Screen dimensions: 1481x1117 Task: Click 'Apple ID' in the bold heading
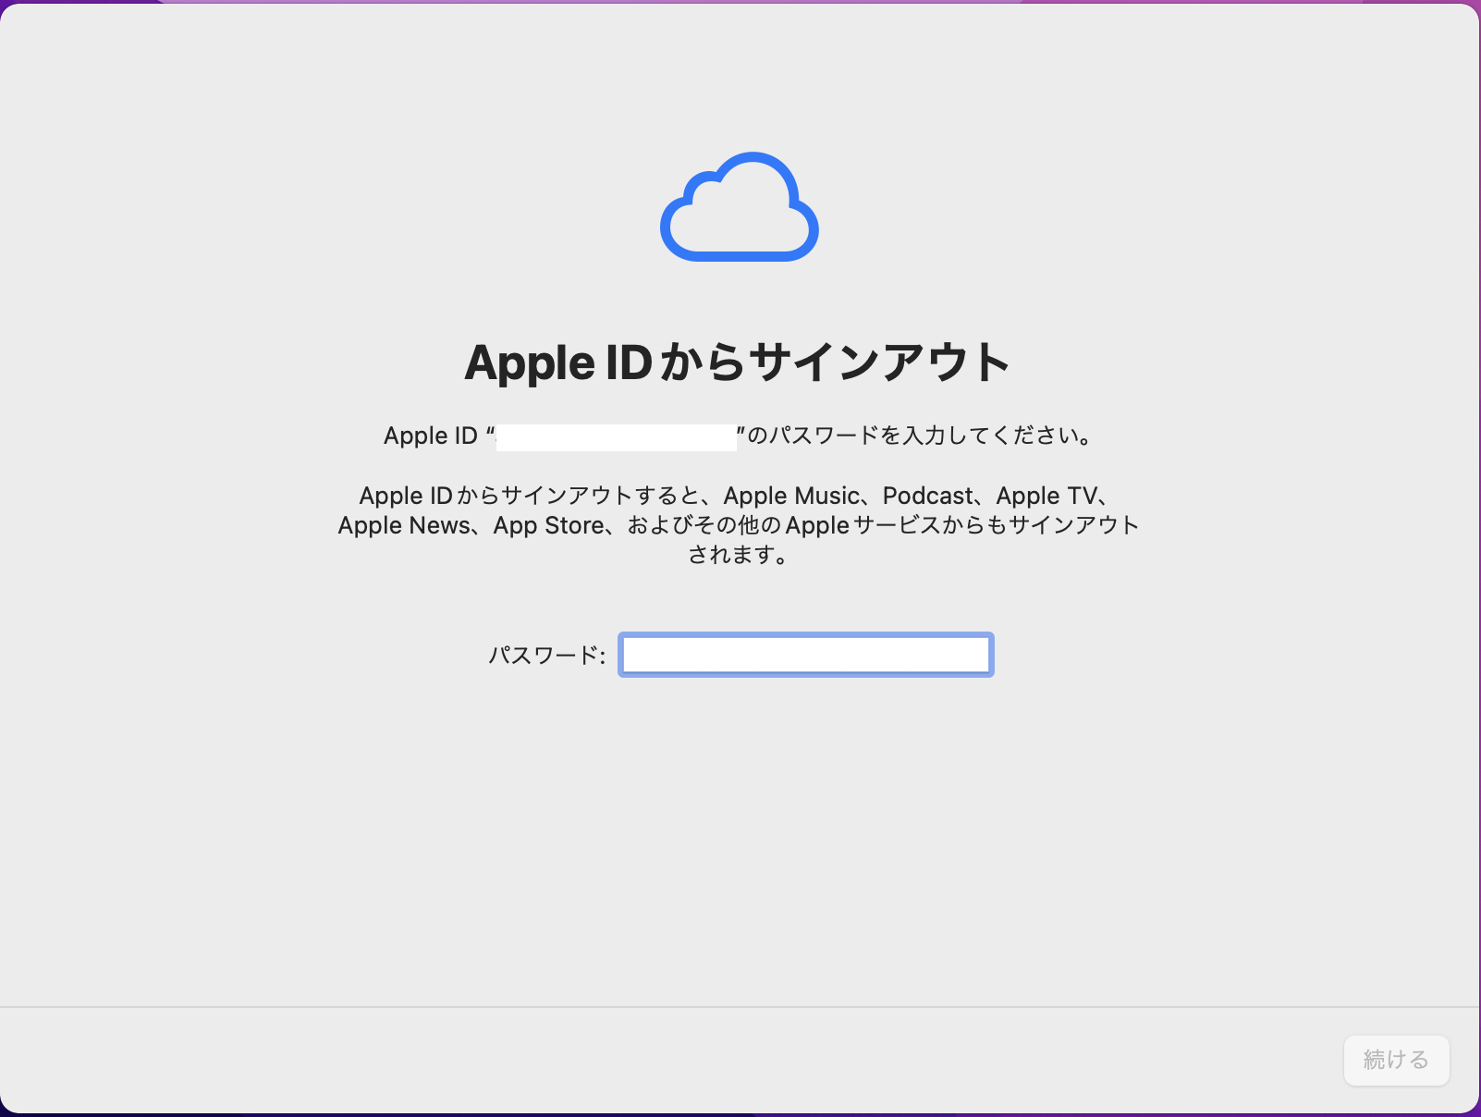click(557, 362)
